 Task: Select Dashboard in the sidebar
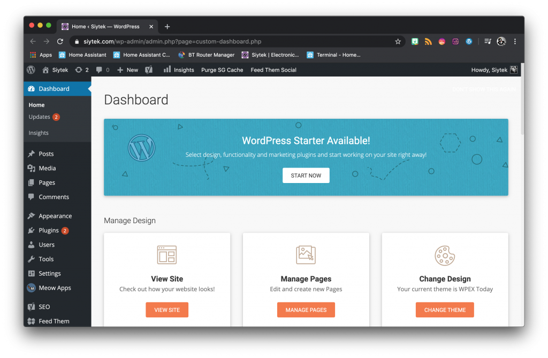(57, 89)
